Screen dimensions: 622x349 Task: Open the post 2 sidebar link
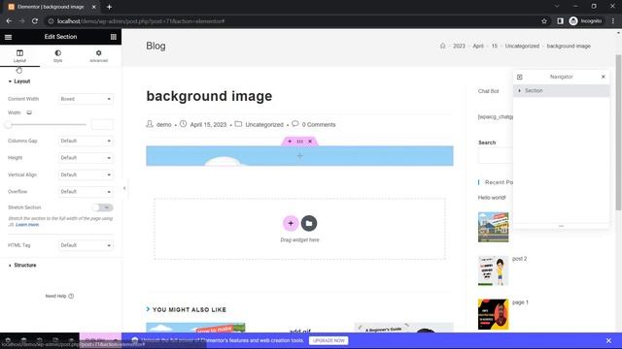pyautogui.click(x=520, y=259)
